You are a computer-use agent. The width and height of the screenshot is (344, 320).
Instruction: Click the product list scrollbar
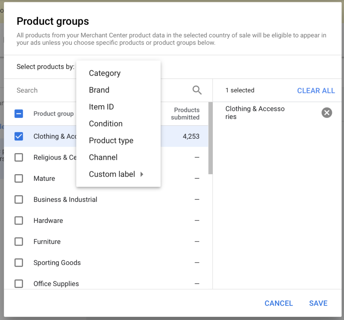(x=210, y=138)
